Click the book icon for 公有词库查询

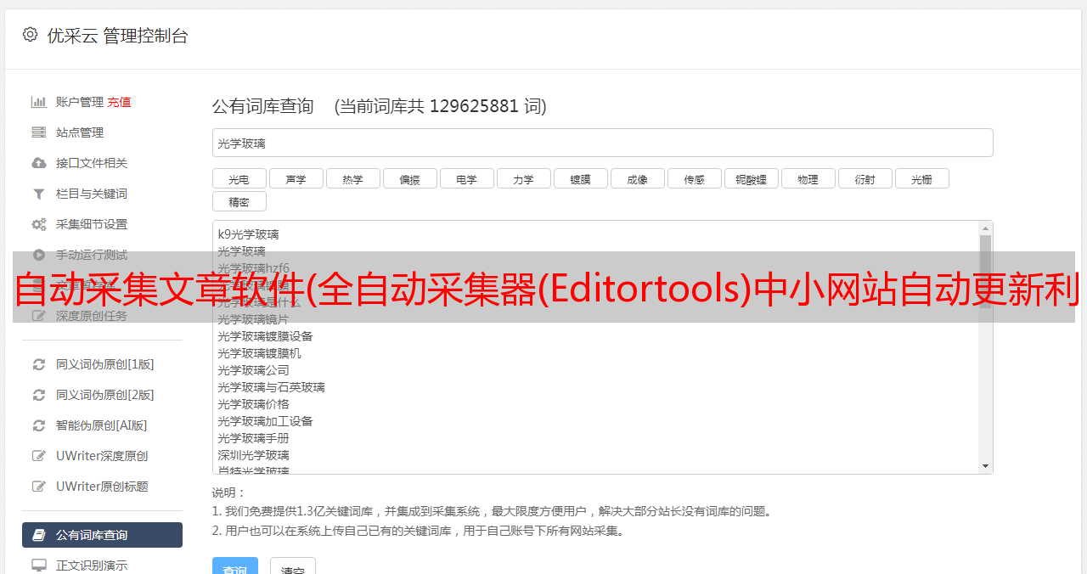click(x=39, y=535)
